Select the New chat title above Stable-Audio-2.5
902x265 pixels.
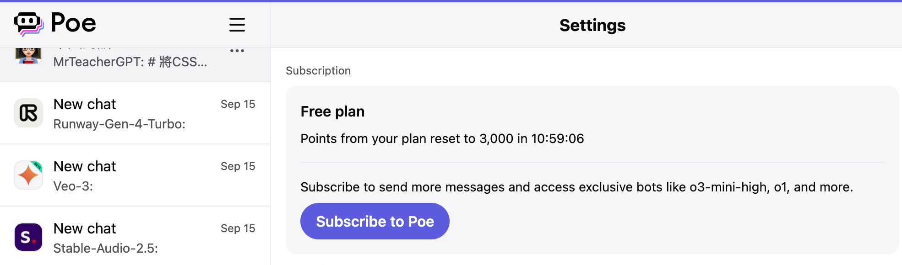85,228
